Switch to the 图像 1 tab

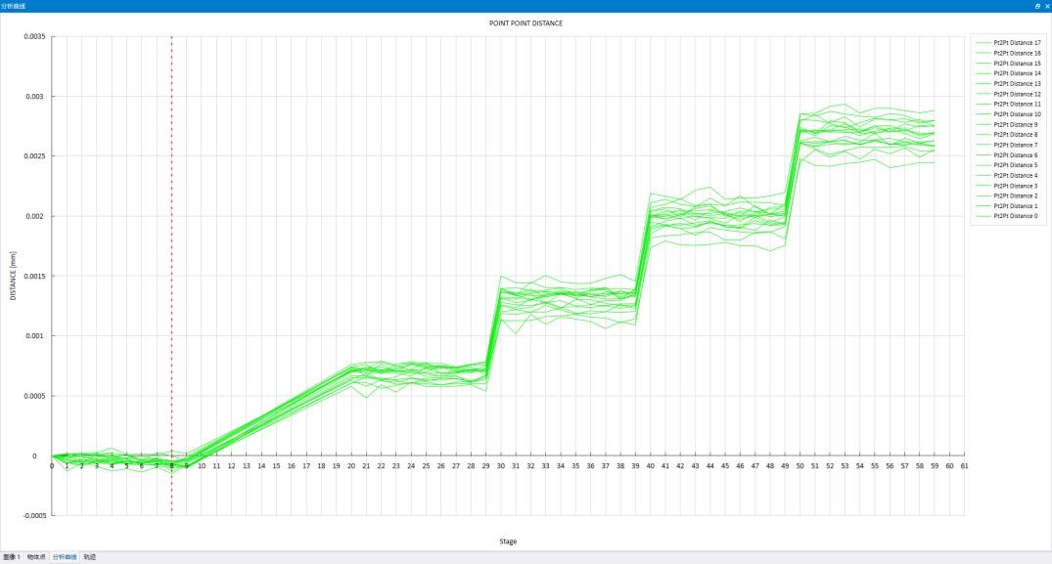point(11,557)
